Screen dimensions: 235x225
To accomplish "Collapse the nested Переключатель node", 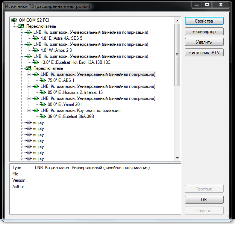I will pos(21,68).
